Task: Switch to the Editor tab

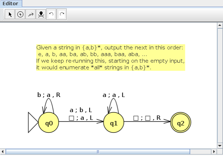Action: tap(10, 3)
